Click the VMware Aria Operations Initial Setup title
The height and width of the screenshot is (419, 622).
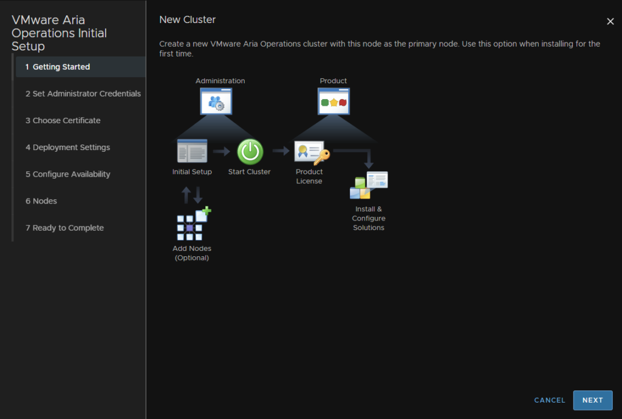(59, 33)
